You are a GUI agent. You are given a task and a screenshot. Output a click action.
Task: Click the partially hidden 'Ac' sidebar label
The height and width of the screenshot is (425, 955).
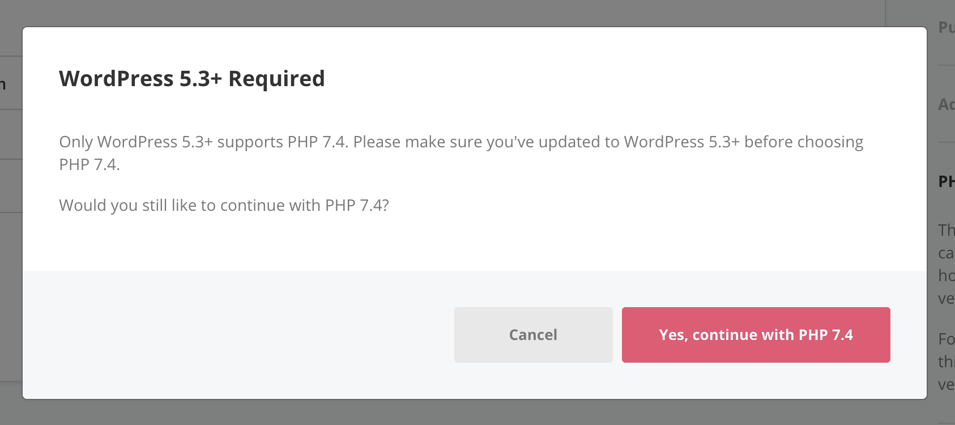pyautogui.click(x=946, y=104)
